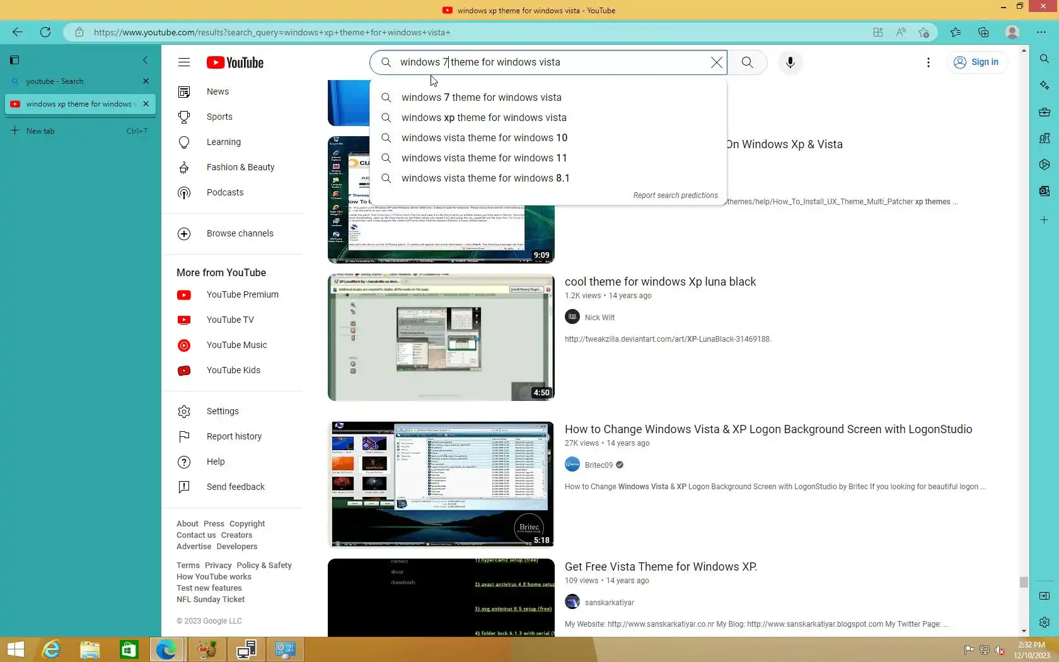Image resolution: width=1059 pixels, height=662 pixels.
Task: Clear the search box with X icon
Action: click(x=717, y=62)
